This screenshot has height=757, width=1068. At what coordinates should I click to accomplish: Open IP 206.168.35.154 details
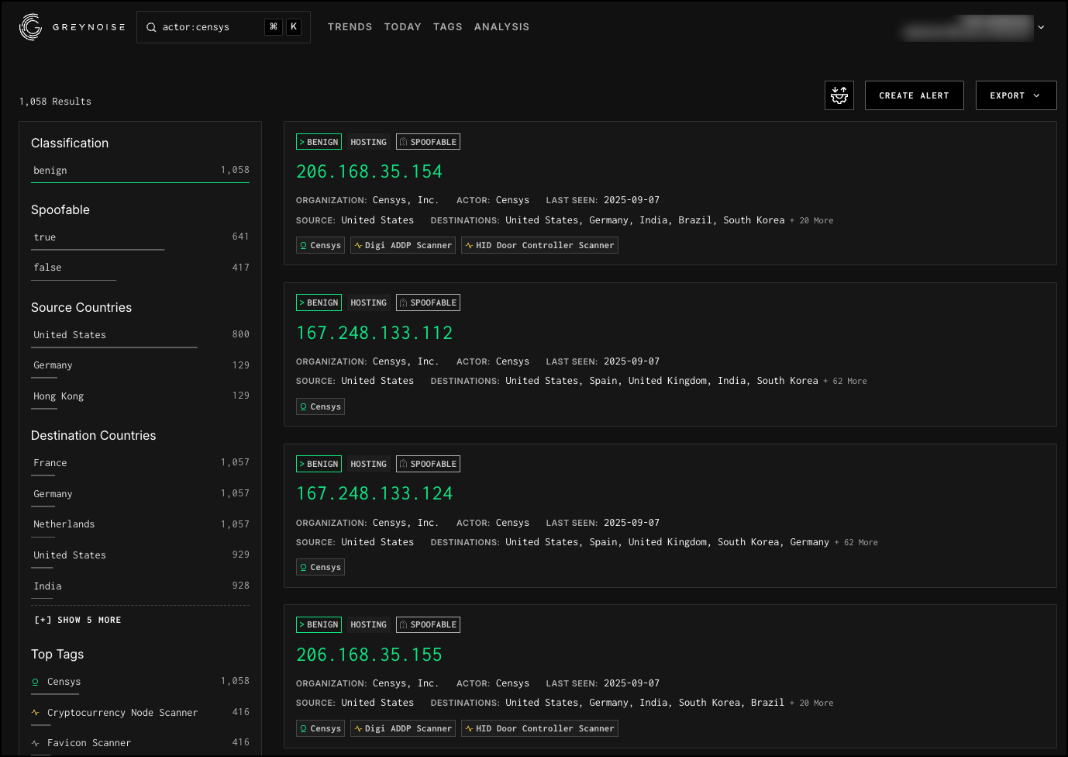pos(369,171)
